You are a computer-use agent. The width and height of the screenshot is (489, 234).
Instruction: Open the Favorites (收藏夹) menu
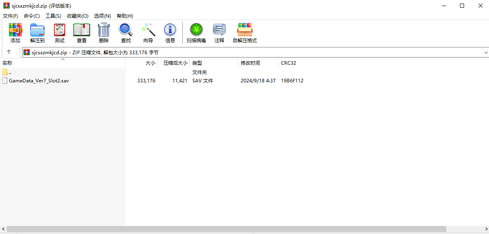78,16
